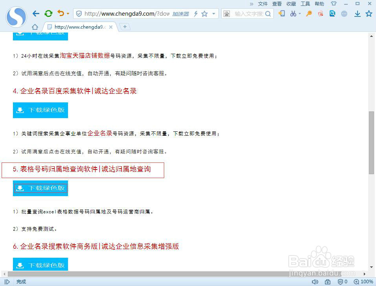Click the send-to-phone icon
376x286 pixels.
282,14
